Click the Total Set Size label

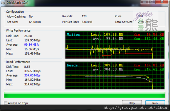[x=124, y=22]
